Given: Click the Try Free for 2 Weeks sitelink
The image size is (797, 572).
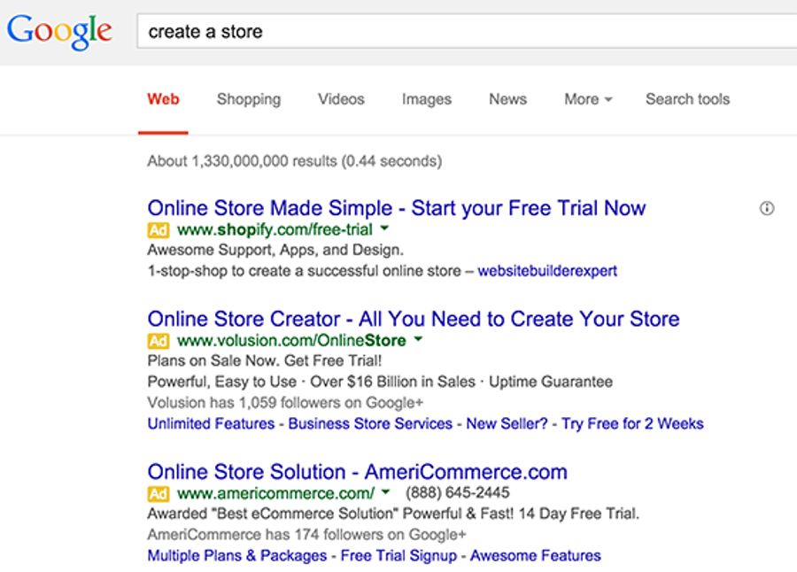Looking at the screenshot, I should click(x=632, y=424).
